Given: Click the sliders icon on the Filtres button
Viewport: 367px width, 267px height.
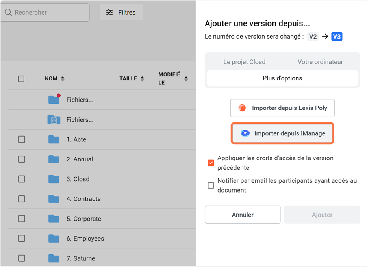Looking at the screenshot, I should point(109,13).
